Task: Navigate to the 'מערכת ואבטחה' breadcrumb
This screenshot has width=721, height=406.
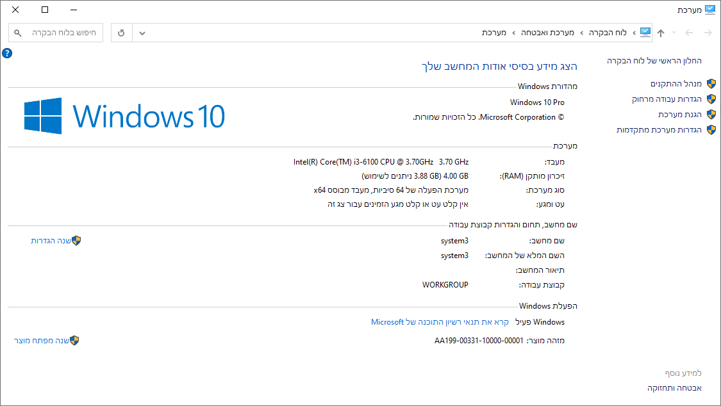Action: pos(548,33)
